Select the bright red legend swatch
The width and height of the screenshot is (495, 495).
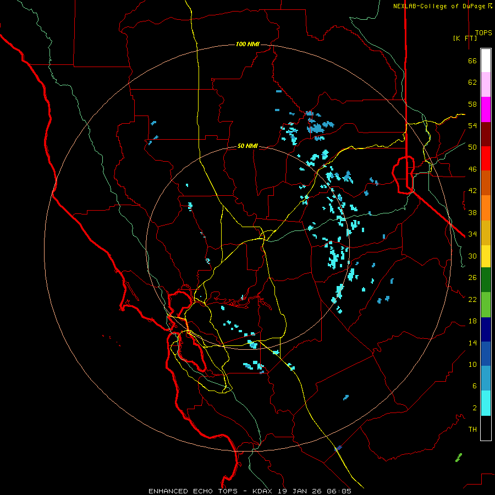click(486, 158)
